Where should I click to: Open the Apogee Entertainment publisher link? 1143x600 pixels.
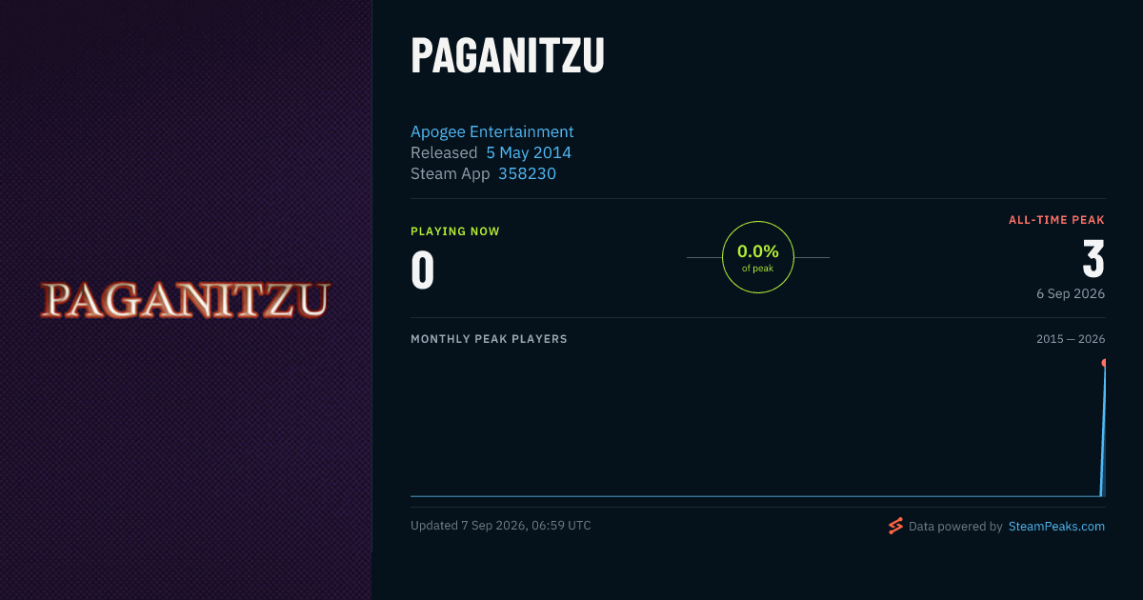(x=492, y=131)
